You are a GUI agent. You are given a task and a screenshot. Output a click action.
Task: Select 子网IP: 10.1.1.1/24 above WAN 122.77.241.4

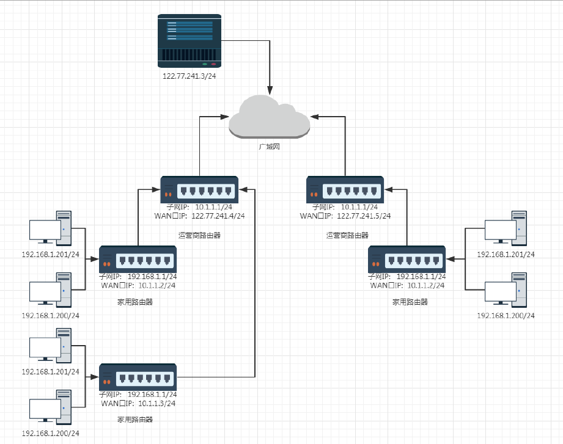coord(199,207)
